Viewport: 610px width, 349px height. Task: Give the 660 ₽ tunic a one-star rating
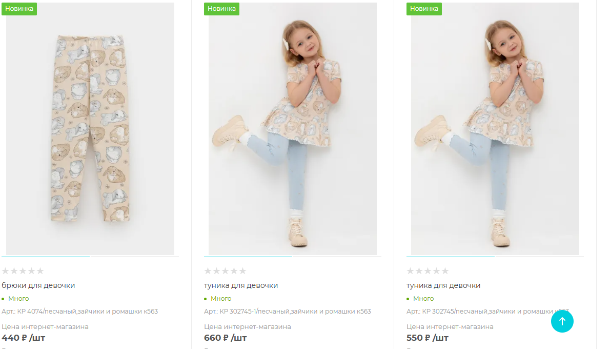[x=208, y=271]
